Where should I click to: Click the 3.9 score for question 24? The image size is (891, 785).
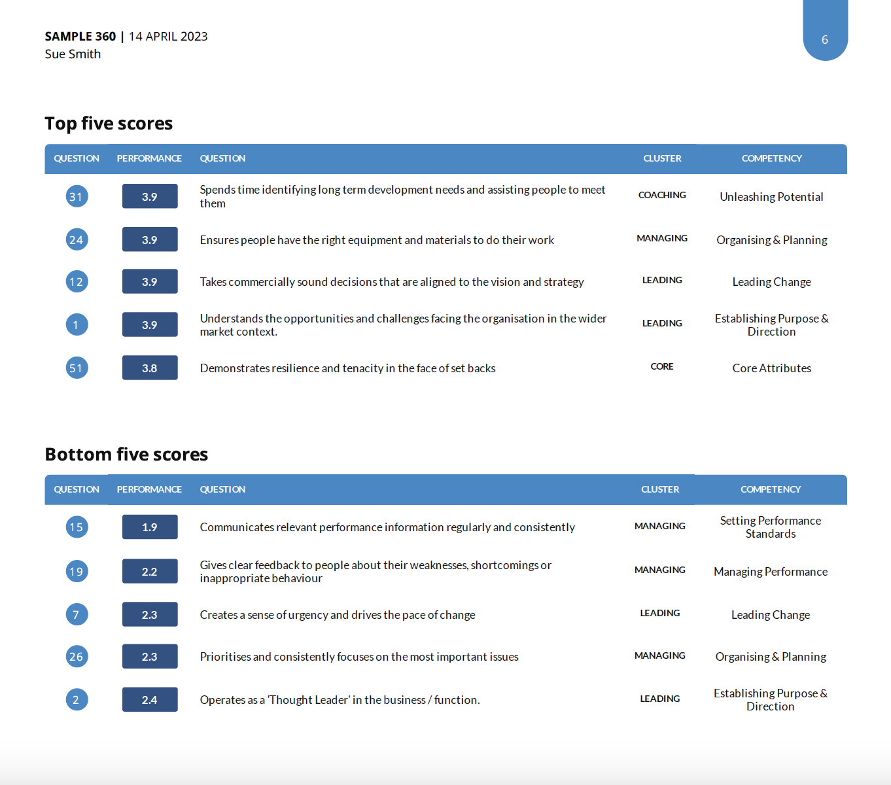pyautogui.click(x=150, y=239)
